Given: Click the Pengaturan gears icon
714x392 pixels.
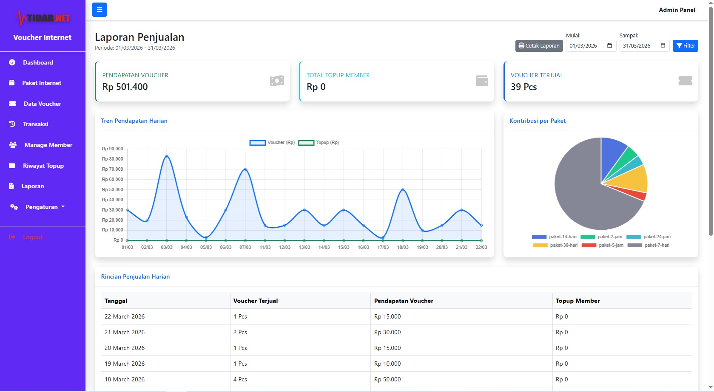Looking at the screenshot, I should (x=14, y=207).
